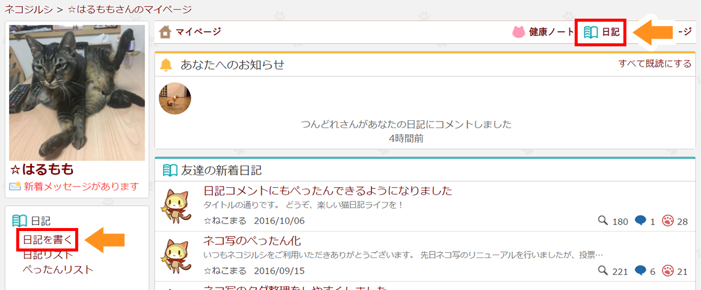Click the pink cat icon for 健康ノート
This screenshot has width=701, height=290.
(x=518, y=32)
